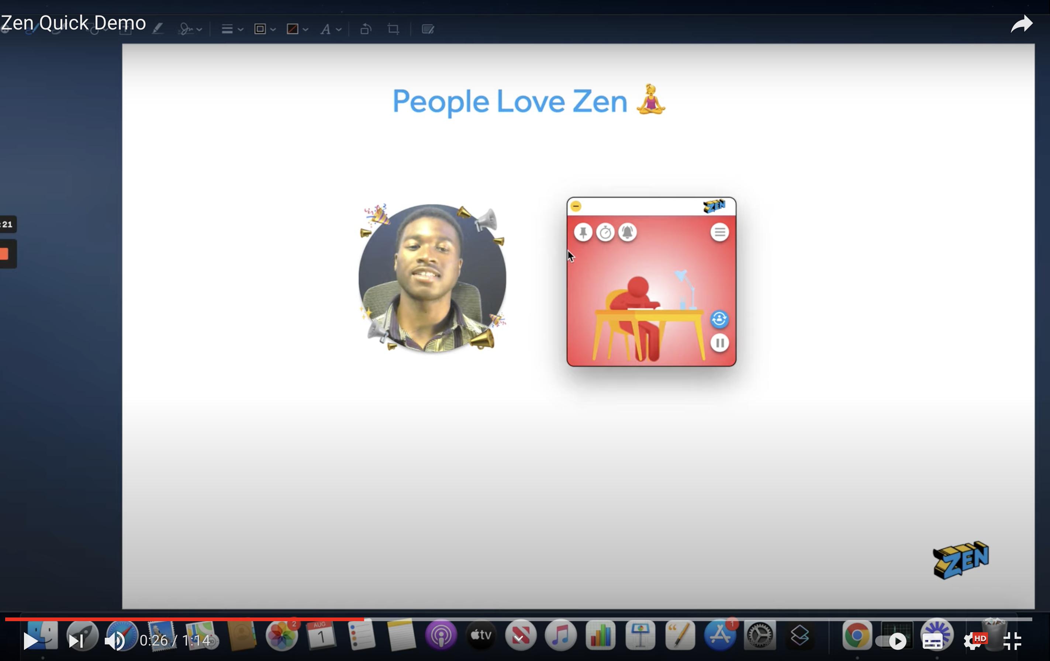Click the blue posture recalibrate icon

click(719, 319)
